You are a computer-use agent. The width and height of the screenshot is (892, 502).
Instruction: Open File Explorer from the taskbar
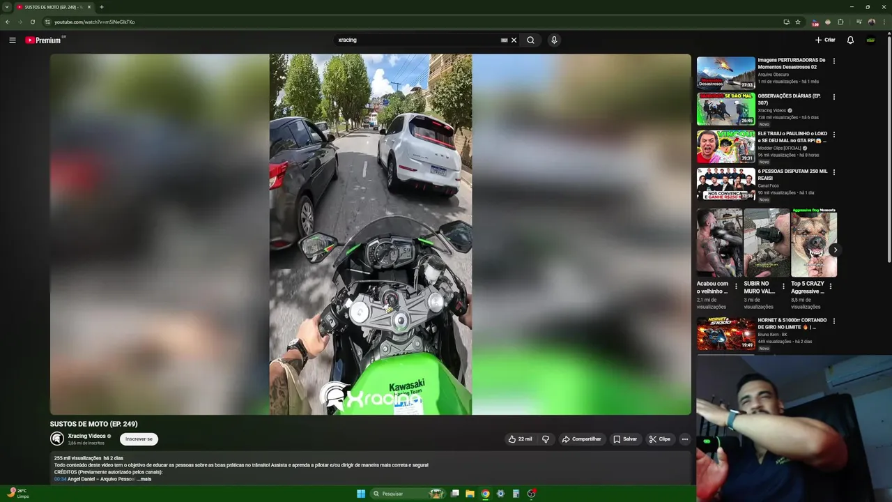(x=470, y=494)
